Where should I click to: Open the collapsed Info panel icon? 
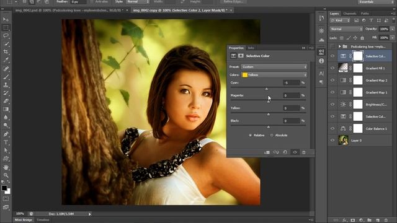321,61
